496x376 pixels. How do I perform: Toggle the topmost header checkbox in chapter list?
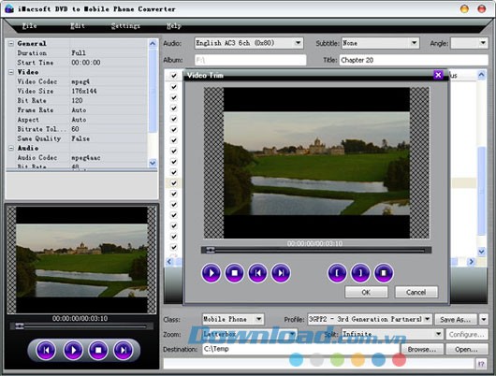pyautogui.click(x=174, y=76)
